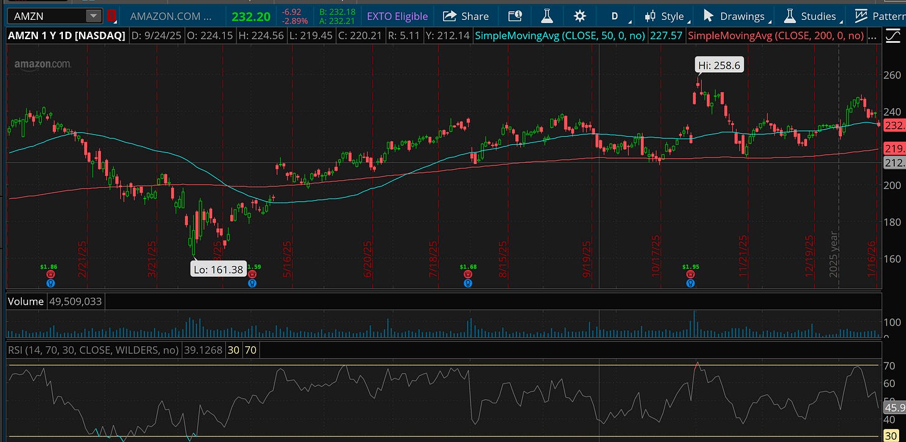Click the $1.68 earnings phone icon
The image size is (906, 442).
click(468, 274)
